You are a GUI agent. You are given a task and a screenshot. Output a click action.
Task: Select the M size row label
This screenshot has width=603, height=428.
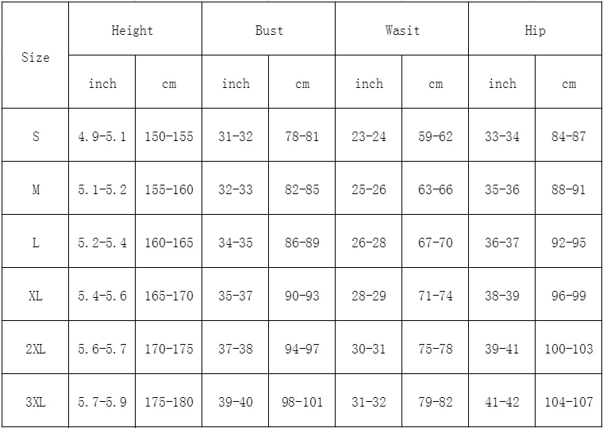point(35,189)
